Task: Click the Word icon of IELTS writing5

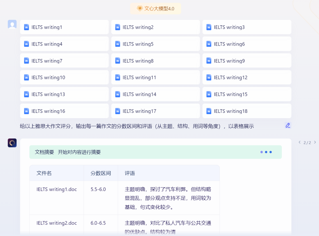Action: (118, 44)
